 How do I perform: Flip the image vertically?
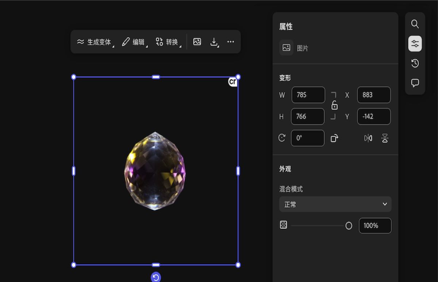click(x=384, y=138)
